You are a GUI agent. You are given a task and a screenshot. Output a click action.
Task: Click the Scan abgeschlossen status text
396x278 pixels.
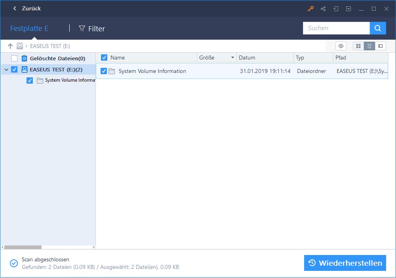click(x=46, y=259)
